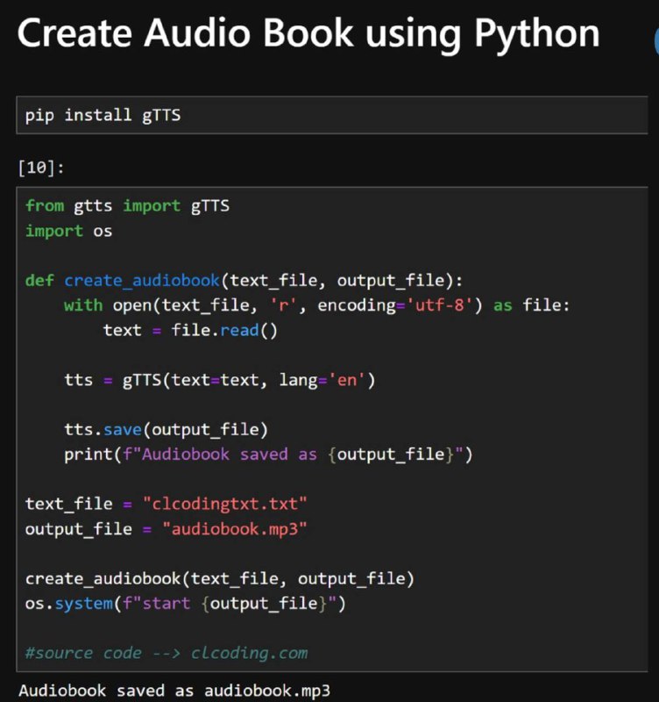Click the 'create_audiobook(text_file, output_file)' call line
Screen dimensions: 659x702
220,579
